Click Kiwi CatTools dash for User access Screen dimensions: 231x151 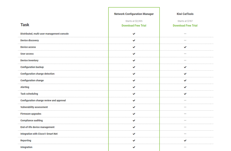185,54
